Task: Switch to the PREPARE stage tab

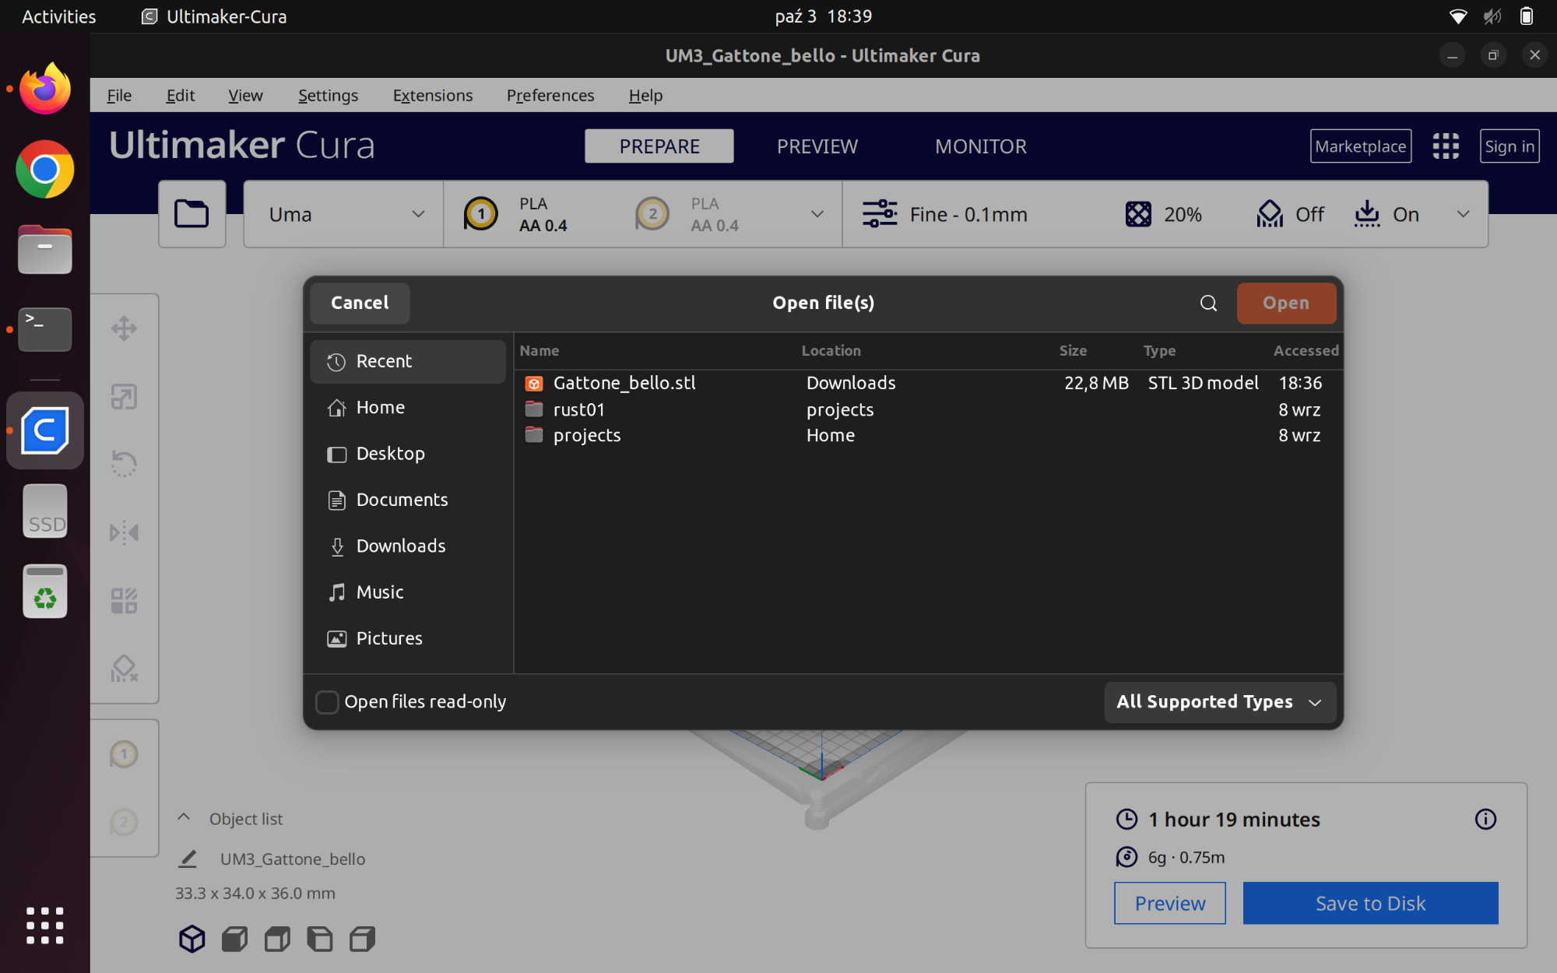Action: 659,146
